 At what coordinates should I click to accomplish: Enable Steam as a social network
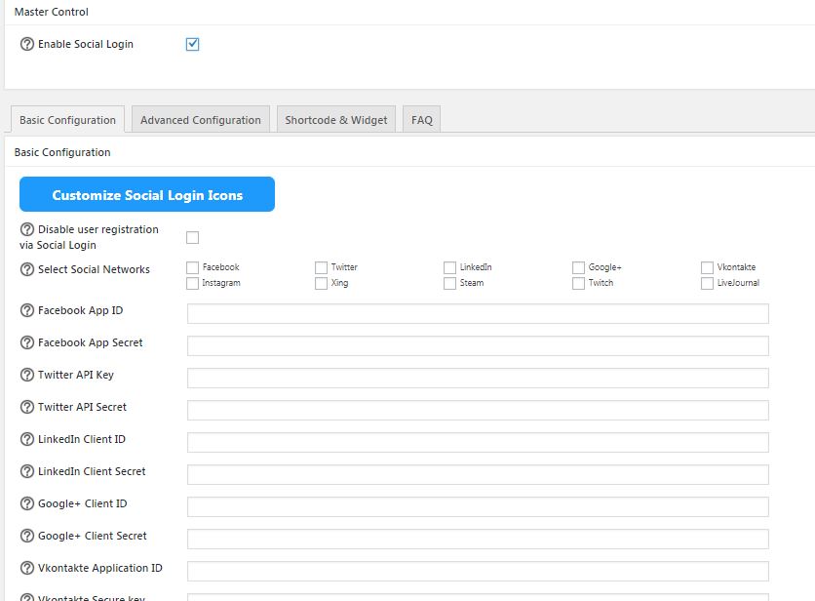tap(449, 283)
